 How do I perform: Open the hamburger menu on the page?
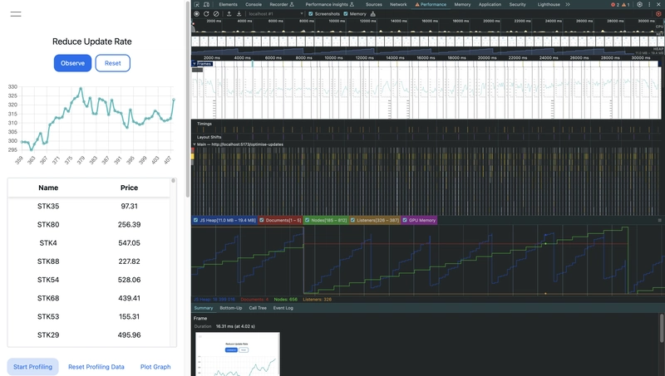(16, 14)
